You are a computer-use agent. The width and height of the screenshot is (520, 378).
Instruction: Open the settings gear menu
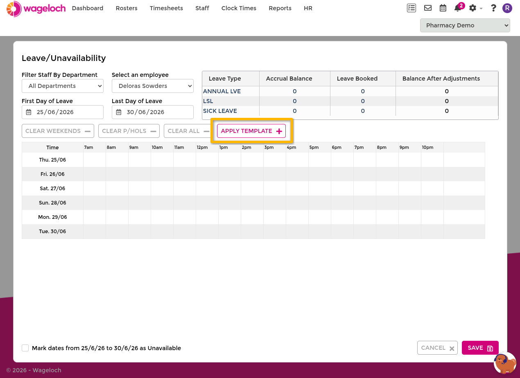(475, 8)
